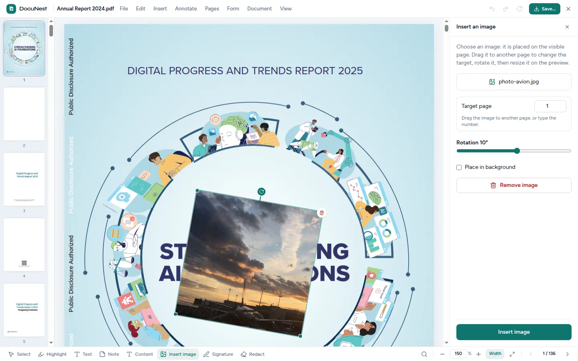The image size is (578, 361).
Task: Click the refresh icon in top bar
Action: [x=519, y=9]
